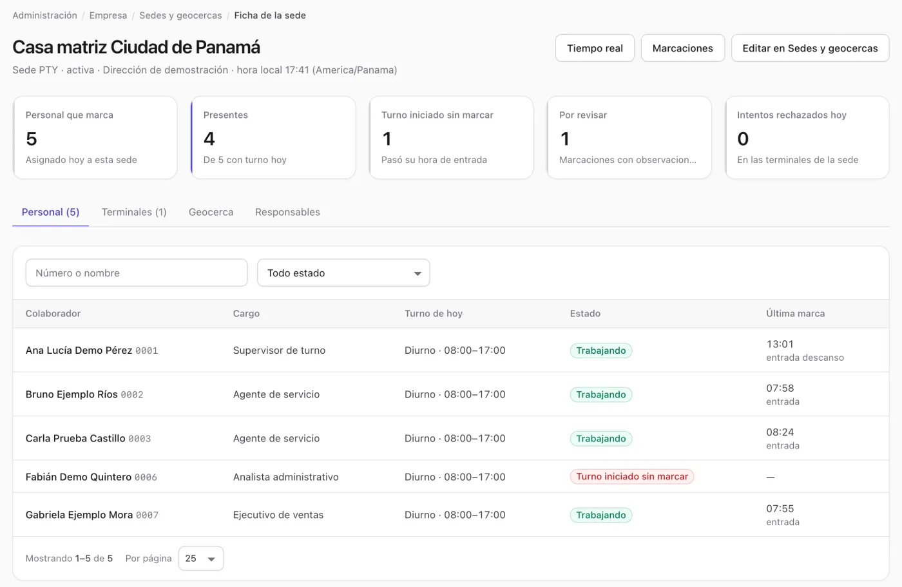Open Ana Lucía Demo Pérez row
The image size is (902, 587).
coord(451,351)
